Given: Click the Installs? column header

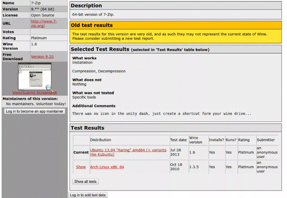Looking at the screenshot, I should click(216, 140).
